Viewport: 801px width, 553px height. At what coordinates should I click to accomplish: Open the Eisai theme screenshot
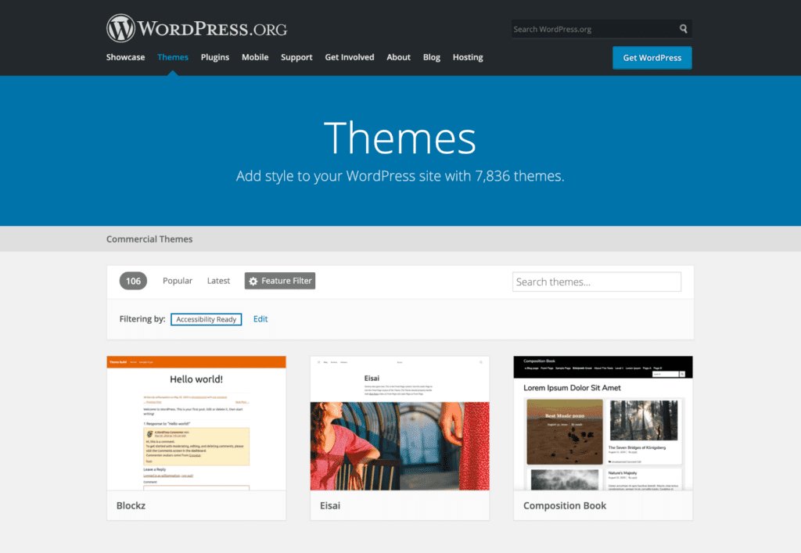pos(400,423)
